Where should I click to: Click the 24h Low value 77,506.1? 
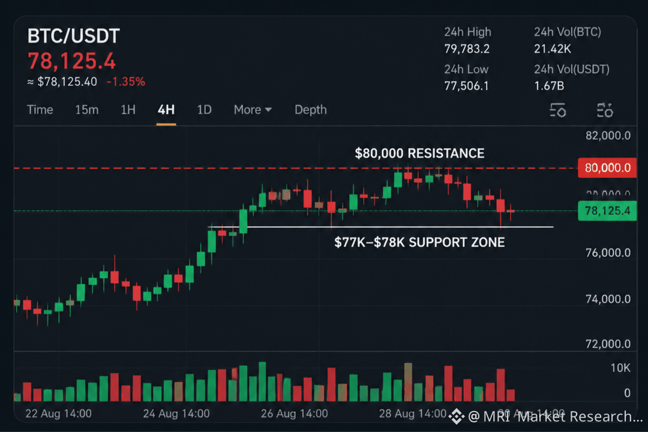tap(466, 86)
